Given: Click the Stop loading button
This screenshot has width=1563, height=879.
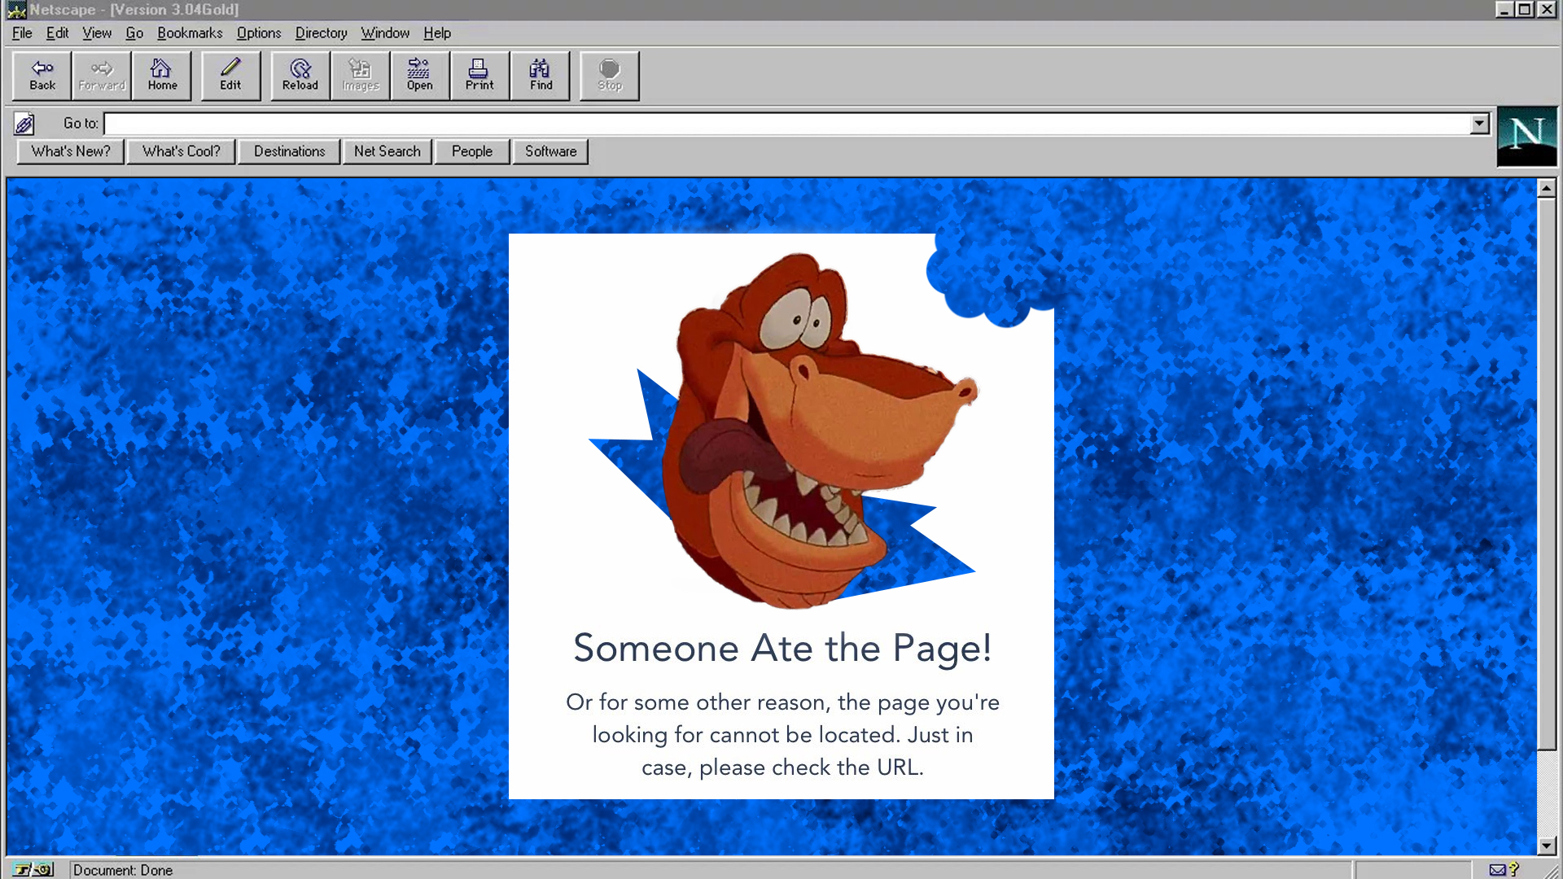Looking at the screenshot, I should (610, 76).
